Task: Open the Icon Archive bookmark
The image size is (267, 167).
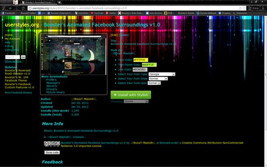Action: pos(154,13)
